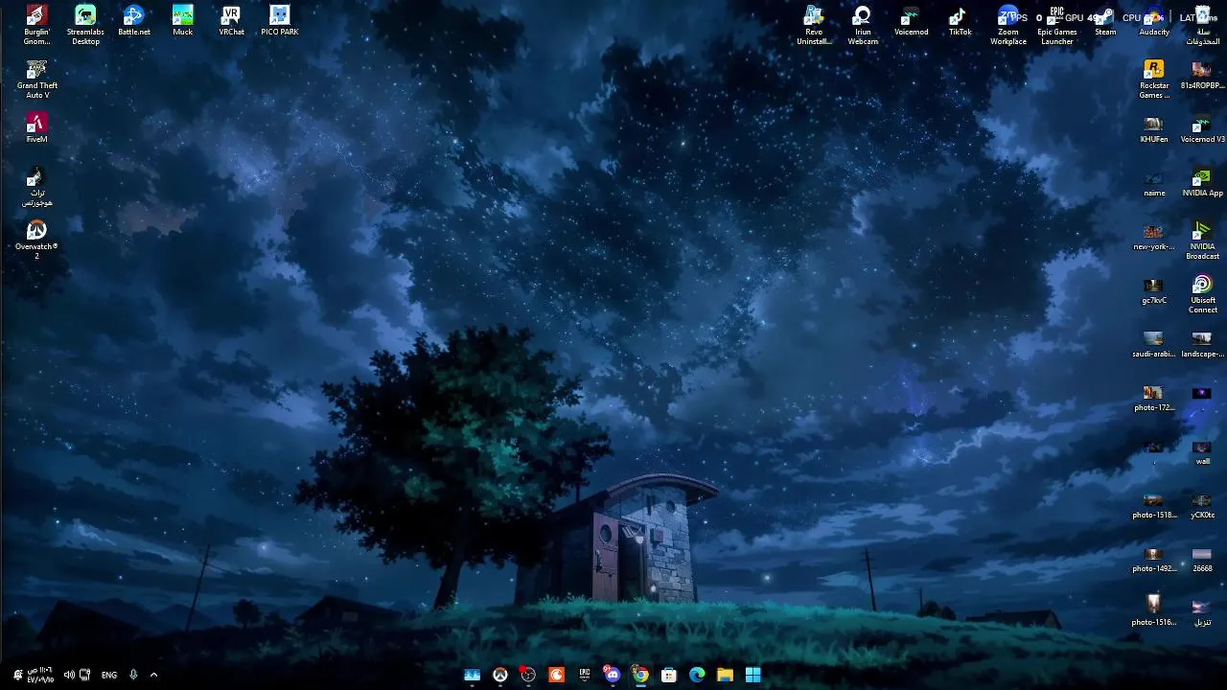Select the photo-1518 image file
Image resolution: width=1227 pixels, height=690 pixels.
[1154, 504]
